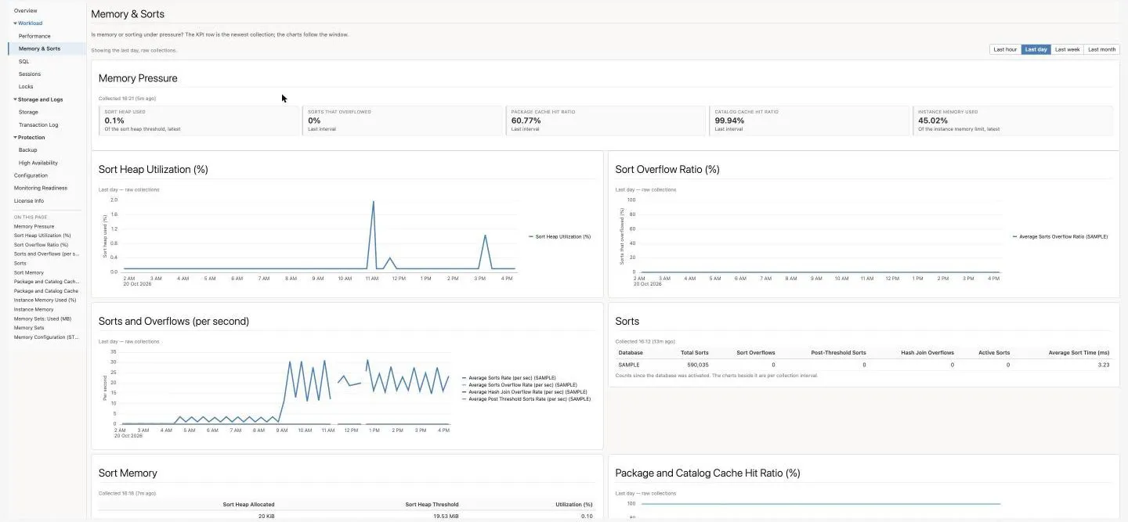Image resolution: width=1128 pixels, height=522 pixels.
Task: Click the Sort Heap Used 0.1% KPI card
Action: coord(199,121)
